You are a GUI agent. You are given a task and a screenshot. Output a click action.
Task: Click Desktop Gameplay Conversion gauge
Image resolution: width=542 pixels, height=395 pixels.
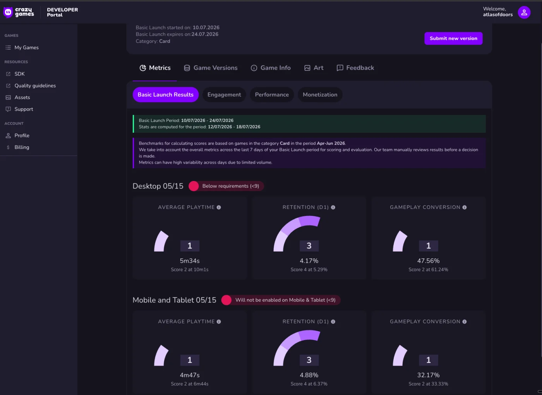pyautogui.click(x=400, y=241)
